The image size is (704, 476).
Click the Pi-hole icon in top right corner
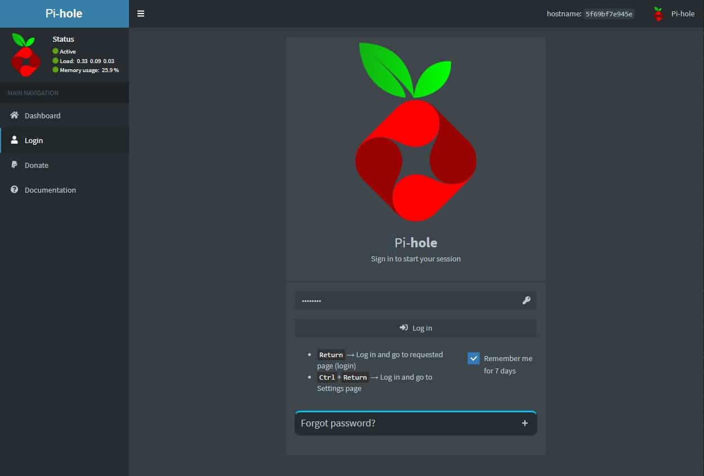[658, 14]
